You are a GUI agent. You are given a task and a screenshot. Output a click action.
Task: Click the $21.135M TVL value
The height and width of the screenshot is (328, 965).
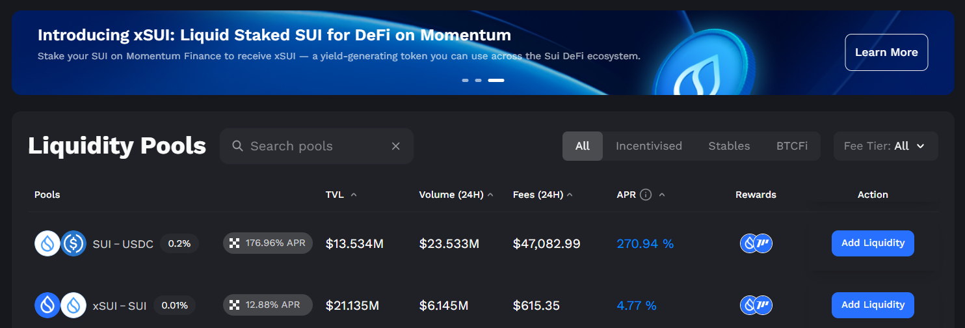352,305
